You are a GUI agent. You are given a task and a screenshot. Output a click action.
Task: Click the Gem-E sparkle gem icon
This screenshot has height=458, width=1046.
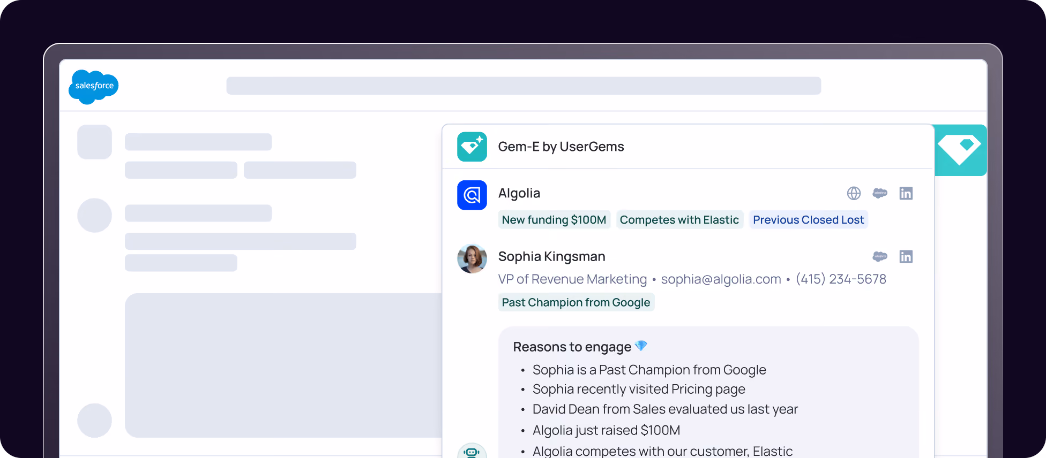(472, 147)
